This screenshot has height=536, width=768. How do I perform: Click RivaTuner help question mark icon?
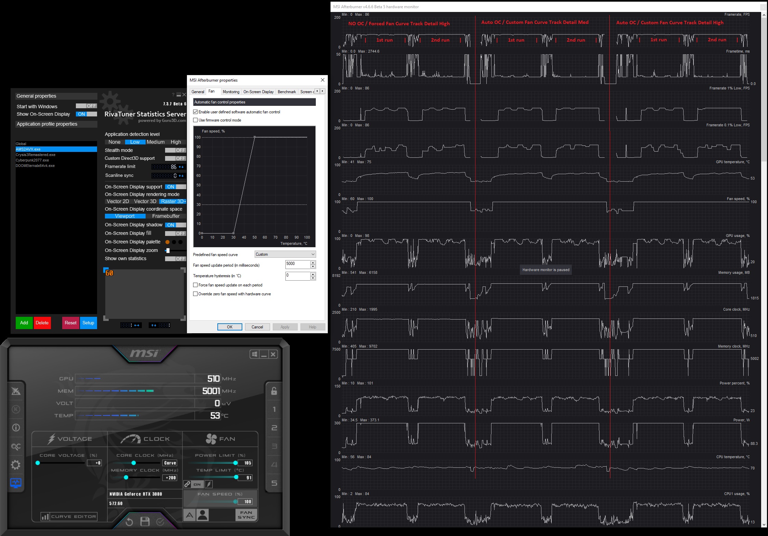(x=173, y=95)
